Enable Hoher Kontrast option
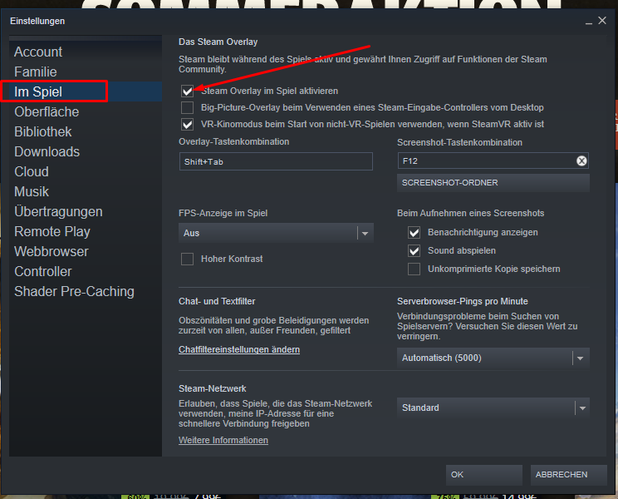 click(188, 259)
